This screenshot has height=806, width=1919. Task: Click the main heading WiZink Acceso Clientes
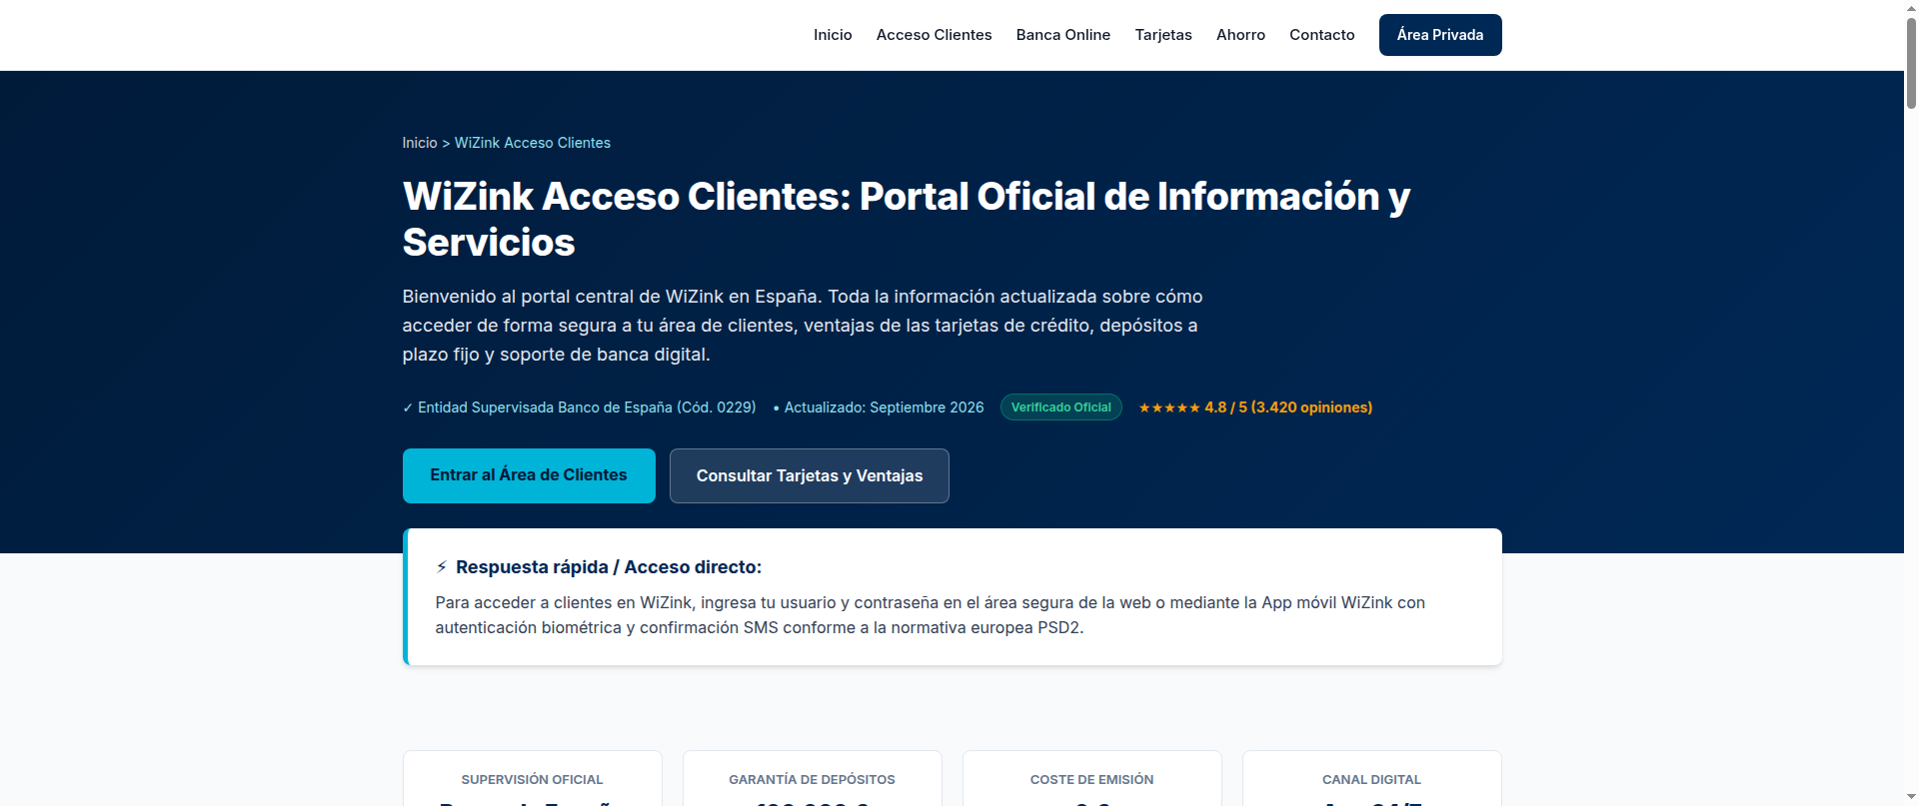click(907, 219)
